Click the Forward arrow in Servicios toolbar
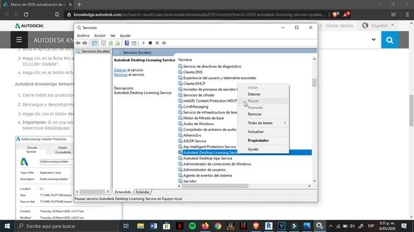This screenshot has width=414, height=232. click(x=85, y=43)
